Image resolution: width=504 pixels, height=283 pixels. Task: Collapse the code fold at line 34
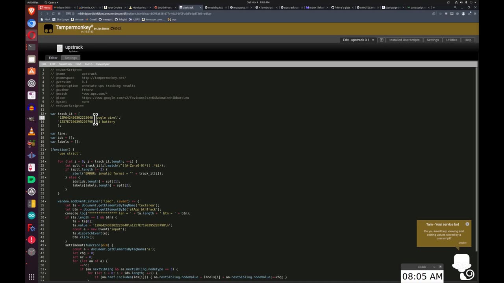click(x=46, y=201)
